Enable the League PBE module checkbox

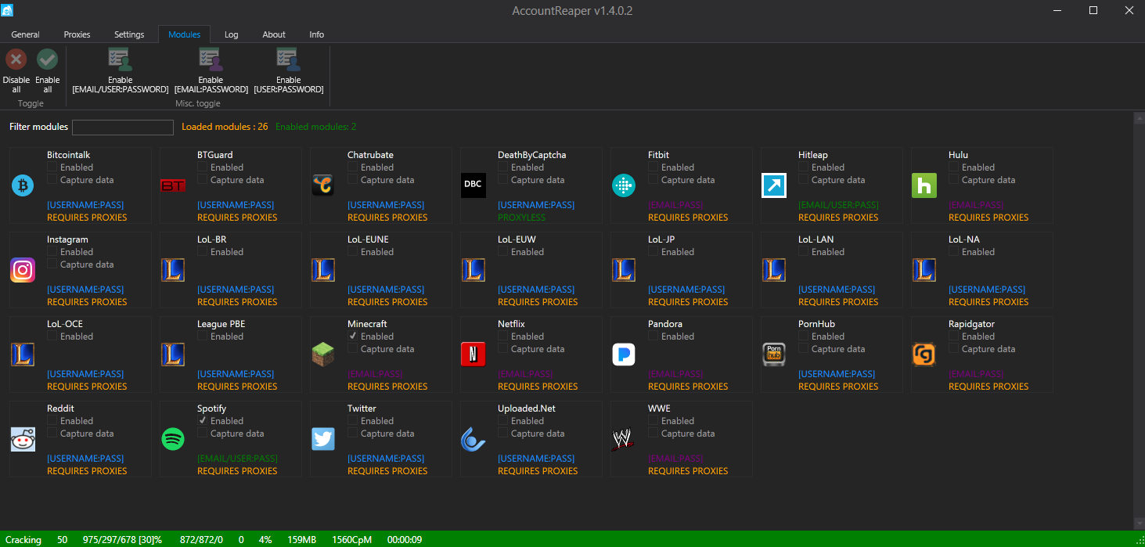tap(203, 336)
